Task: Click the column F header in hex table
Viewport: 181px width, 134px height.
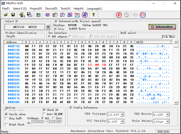Action: (x=131, y=42)
